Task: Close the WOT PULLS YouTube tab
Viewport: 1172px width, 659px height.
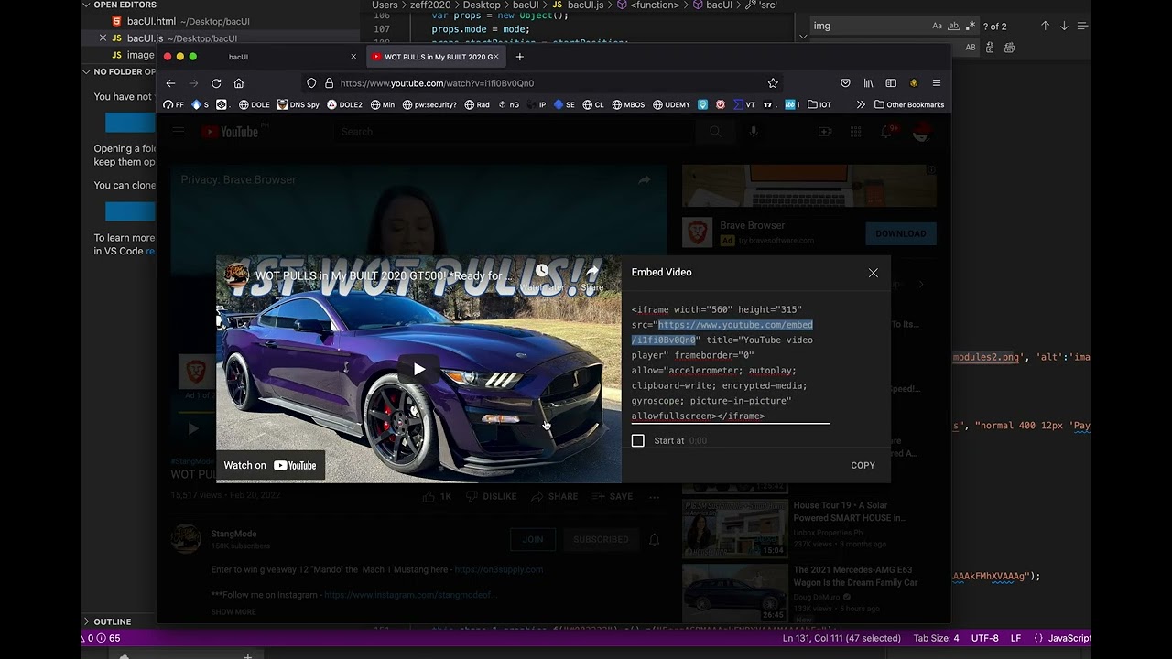Action: point(496,57)
